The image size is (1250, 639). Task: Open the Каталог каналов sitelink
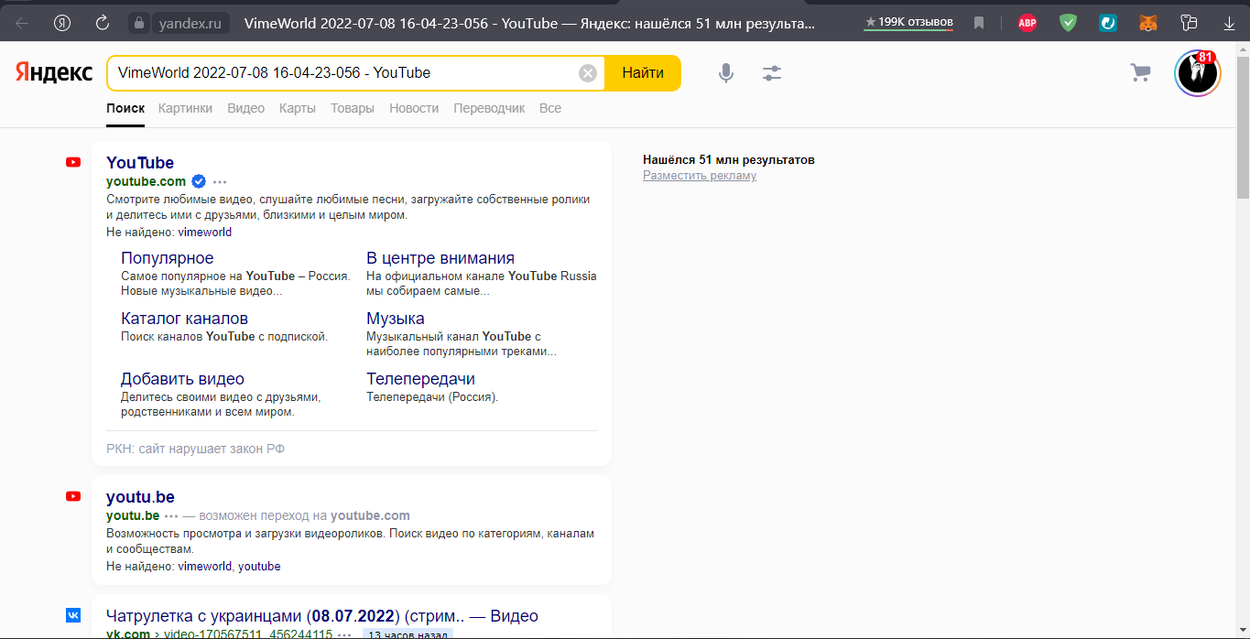click(x=185, y=319)
